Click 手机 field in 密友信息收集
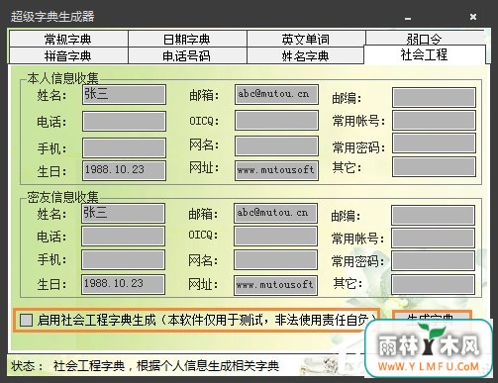This screenshot has height=383, width=498. pyautogui.click(x=123, y=259)
